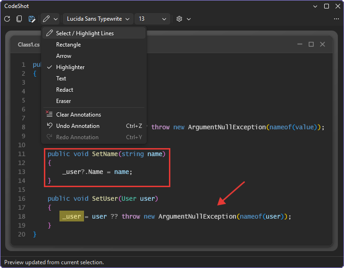Maximize the CodeShot window
This screenshot has height=268, width=344.
click(327, 6)
